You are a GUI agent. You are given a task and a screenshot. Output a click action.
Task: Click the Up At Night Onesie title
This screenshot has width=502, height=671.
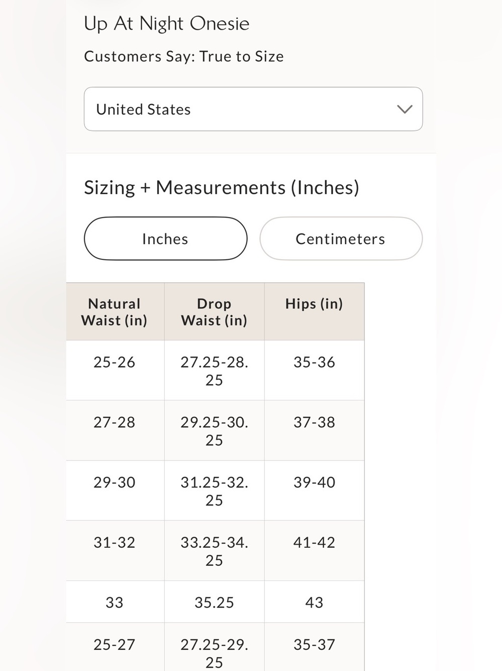tap(166, 24)
